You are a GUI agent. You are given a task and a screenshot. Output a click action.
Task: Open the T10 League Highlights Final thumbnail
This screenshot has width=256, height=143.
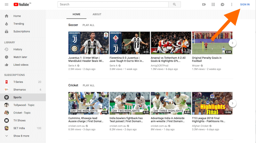coord(212,103)
